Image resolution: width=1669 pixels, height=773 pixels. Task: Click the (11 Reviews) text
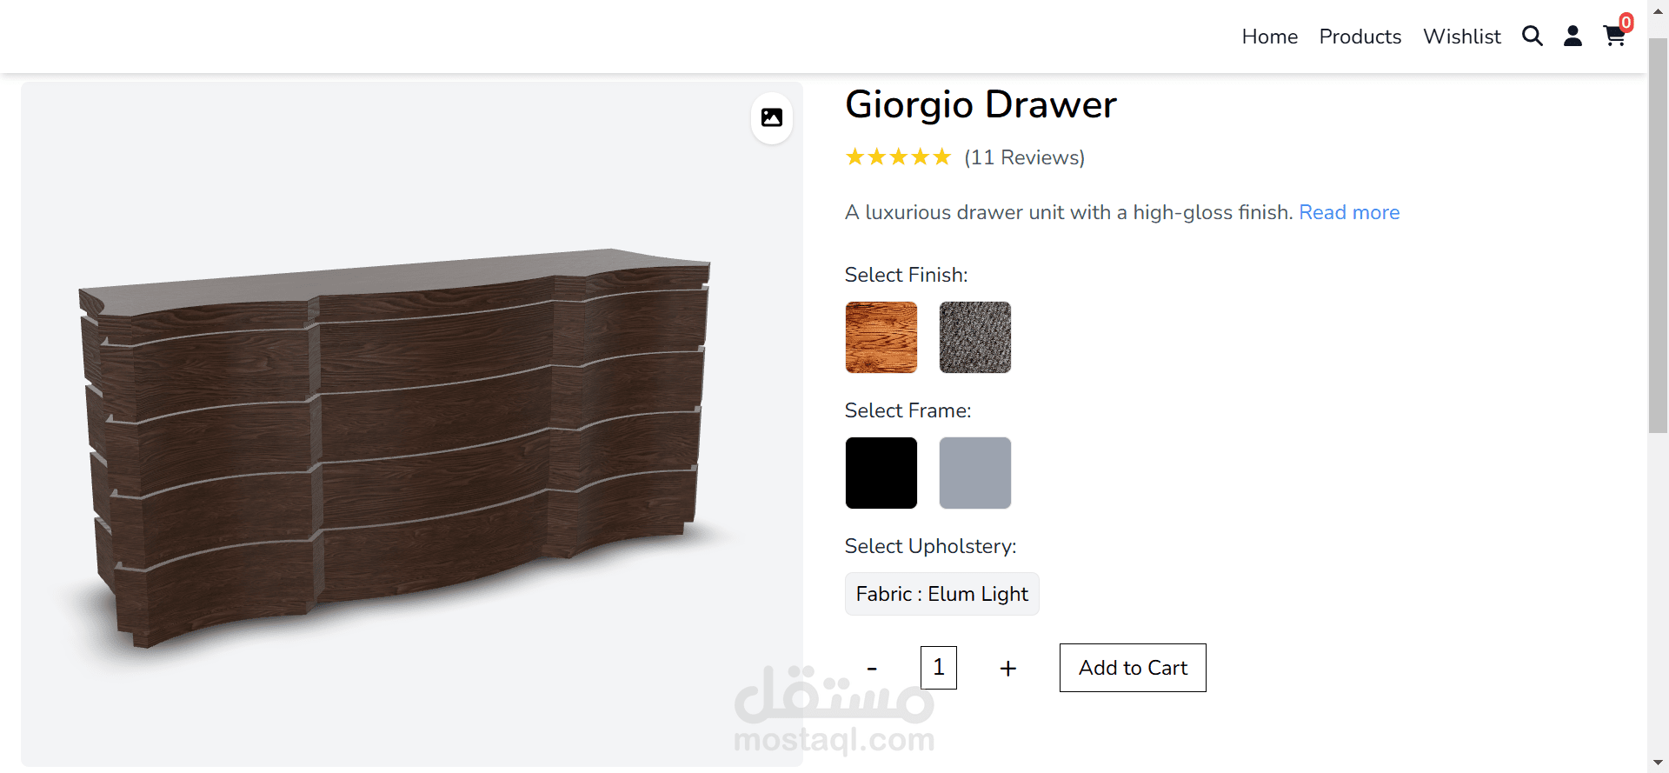click(1025, 157)
